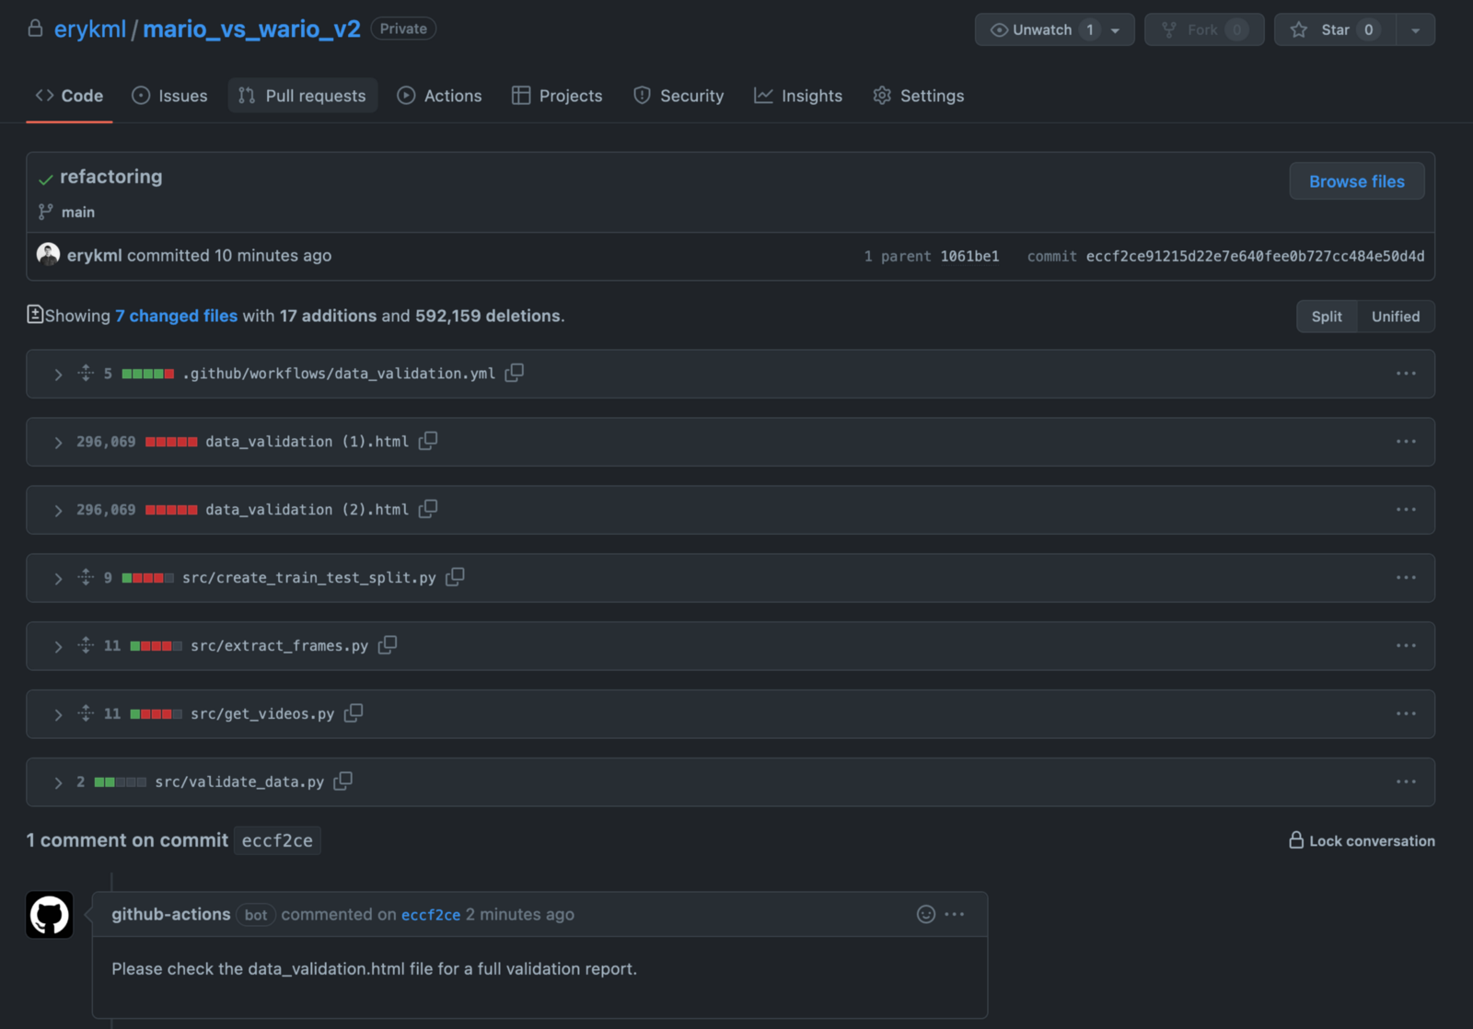Screen dimensions: 1473x1029
Task: Open options menu for extract_frames.py
Action: 1406,646
